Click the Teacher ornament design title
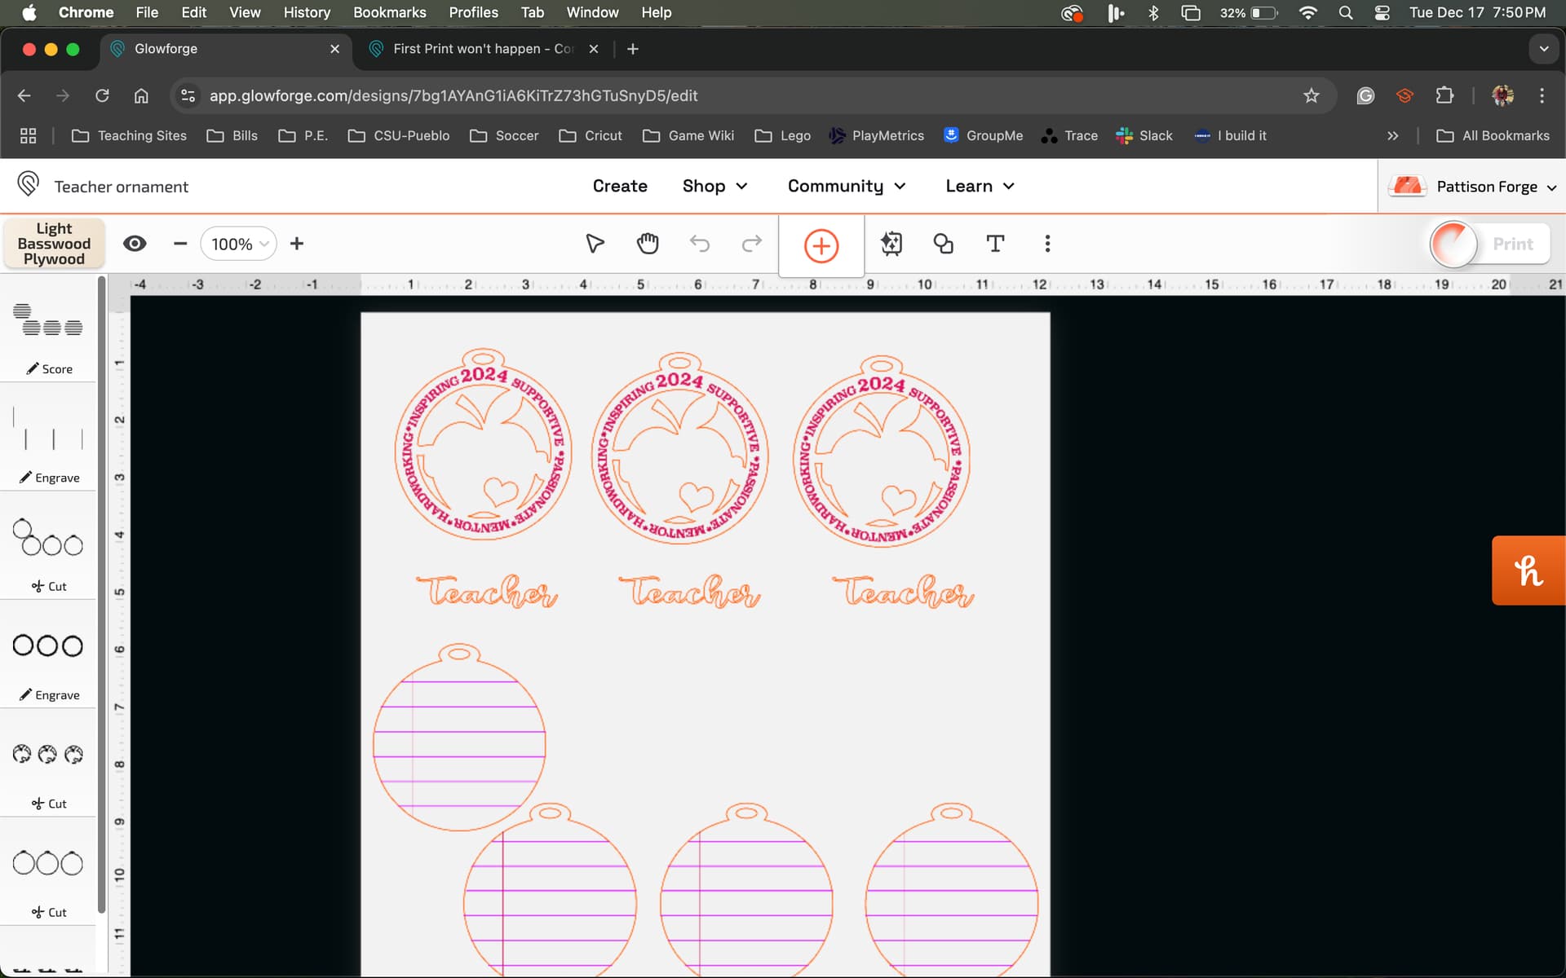The width and height of the screenshot is (1566, 978). coord(122,187)
